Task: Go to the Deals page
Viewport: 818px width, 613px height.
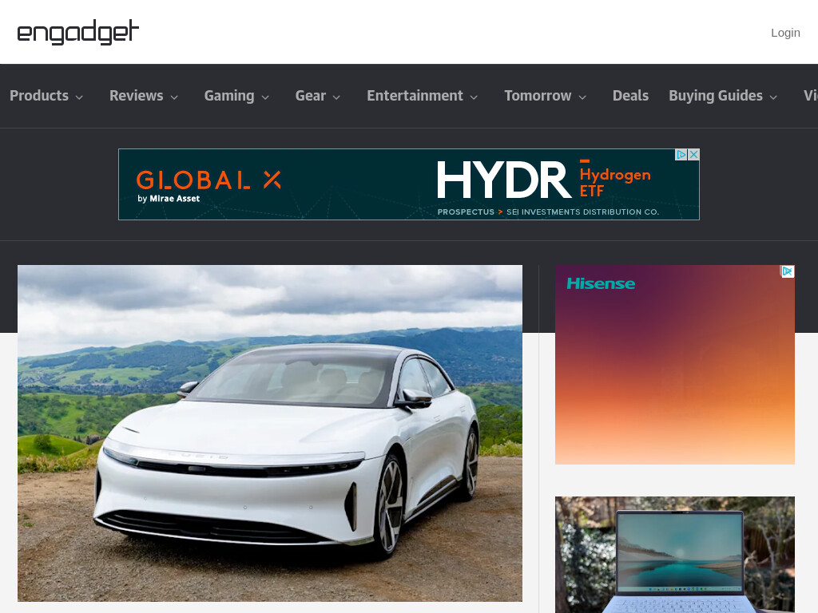Action: (x=630, y=96)
